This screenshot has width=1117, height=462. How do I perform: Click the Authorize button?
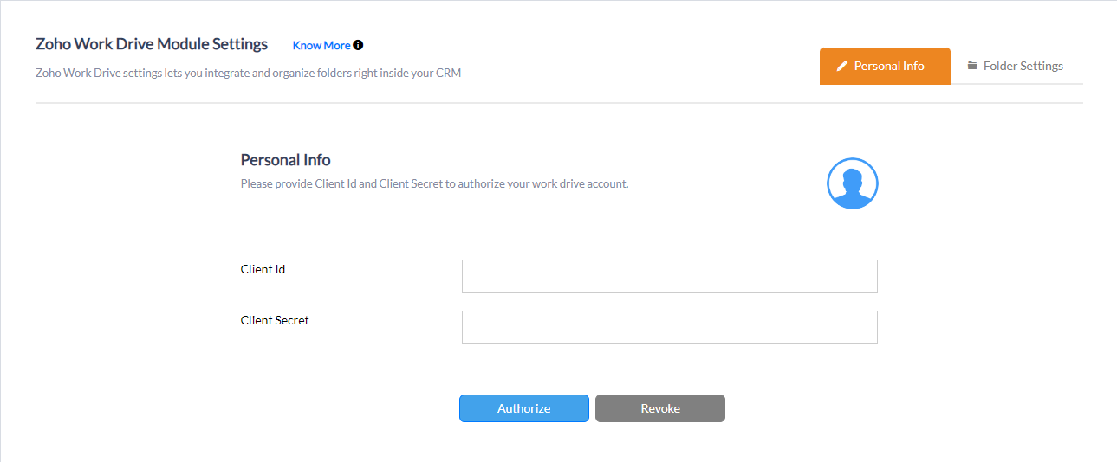pyautogui.click(x=524, y=408)
